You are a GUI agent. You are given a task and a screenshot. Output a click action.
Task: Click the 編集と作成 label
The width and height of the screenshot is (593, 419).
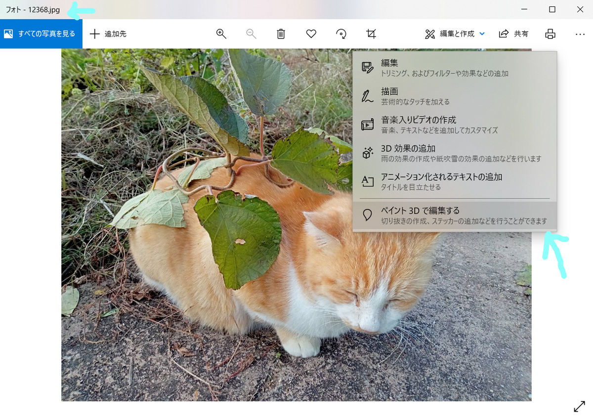[x=457, y=34]
